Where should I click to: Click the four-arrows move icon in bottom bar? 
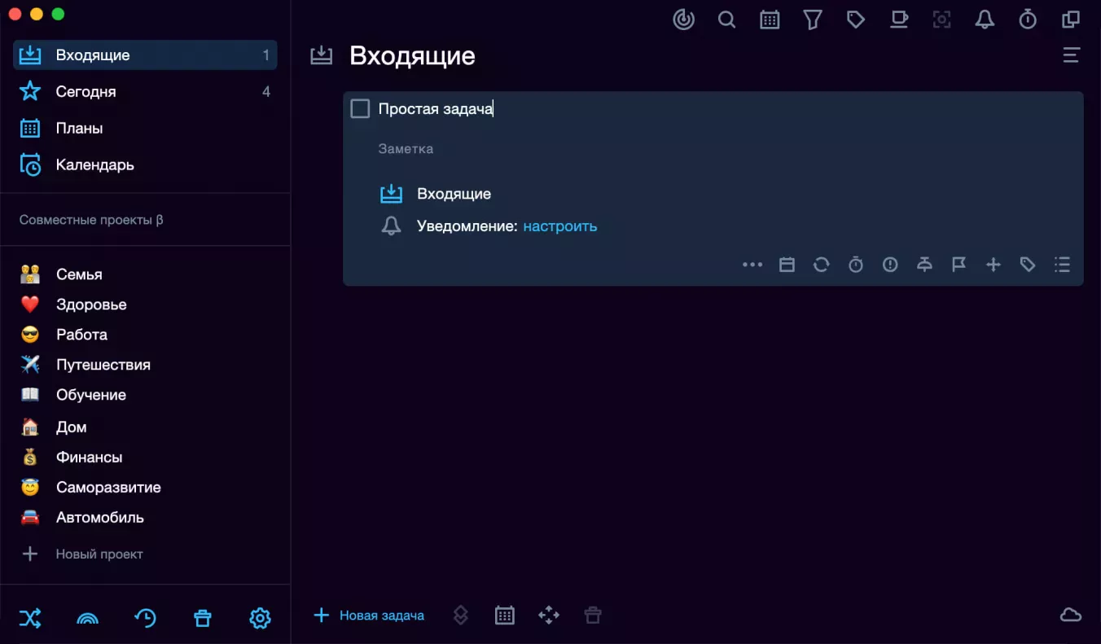549,616
